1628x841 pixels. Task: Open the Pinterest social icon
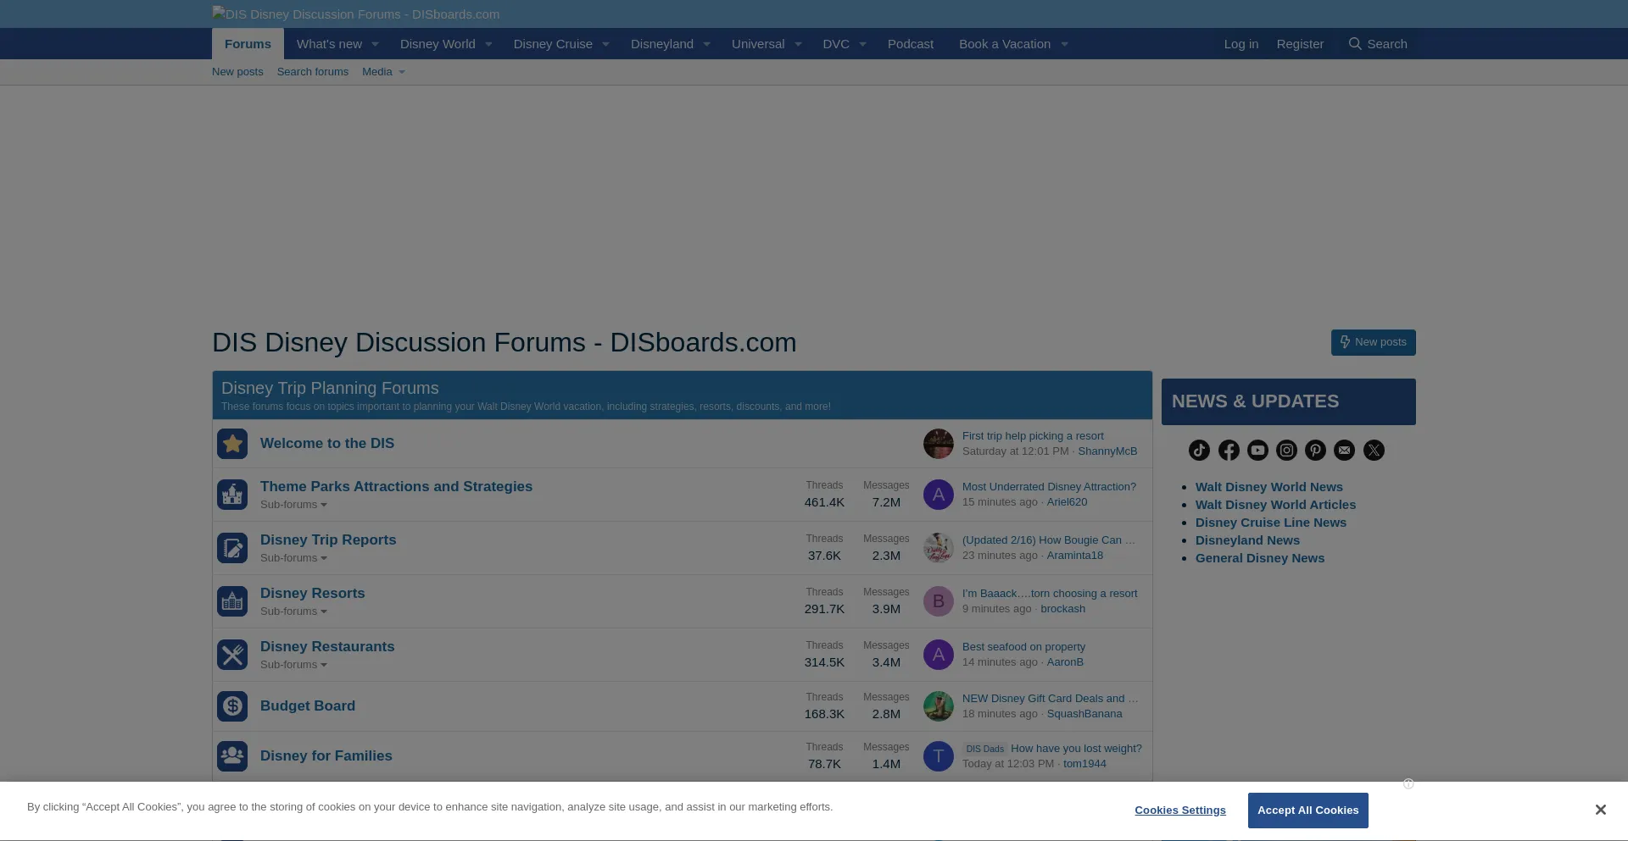pos(1315,451)
